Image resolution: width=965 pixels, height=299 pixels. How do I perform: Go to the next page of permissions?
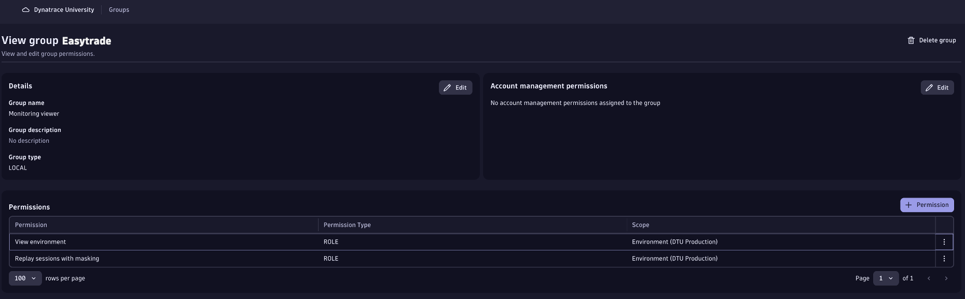pos(946,278)
